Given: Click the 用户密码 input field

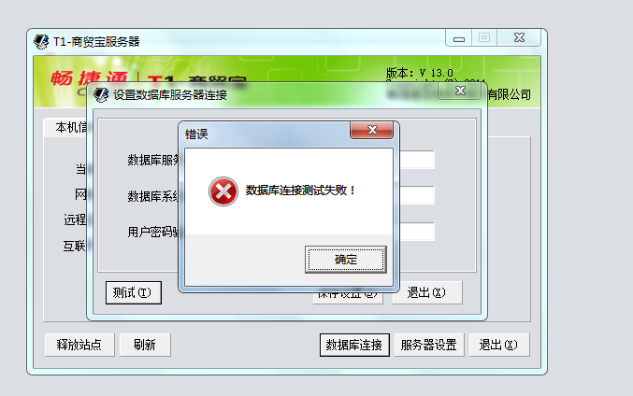Looking at the screenshot, I should [x=417, y=232].
